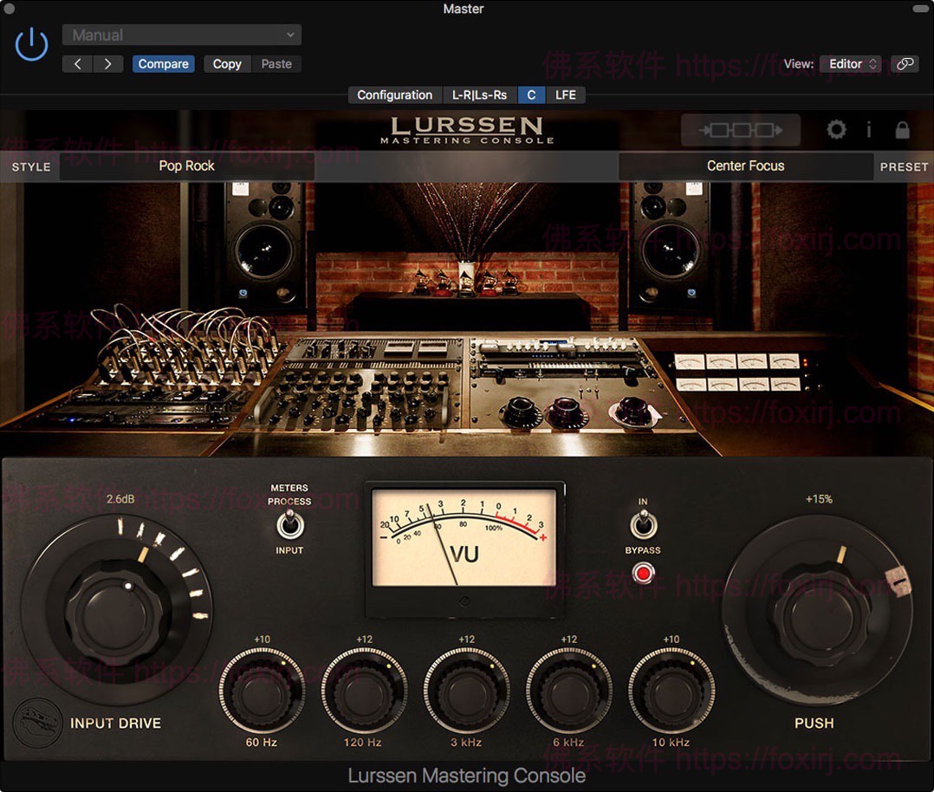
Task: Click the Copy button
Action: [227, 64]
